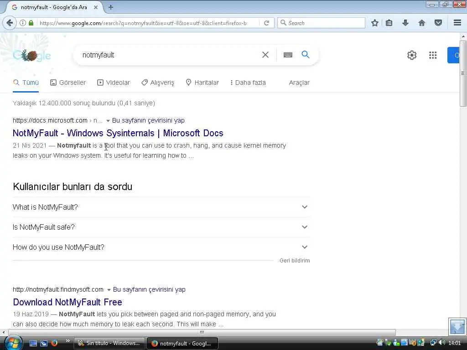Click the Firefox toolbar Search field
The image size is (467, 350).
(321, 23)
